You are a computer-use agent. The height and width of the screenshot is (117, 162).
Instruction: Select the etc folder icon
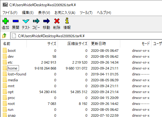coord(5,62)
